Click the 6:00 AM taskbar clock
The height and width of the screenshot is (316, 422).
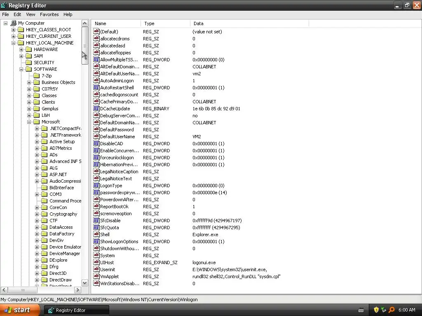pyautogui.click(x=407, y=310)
